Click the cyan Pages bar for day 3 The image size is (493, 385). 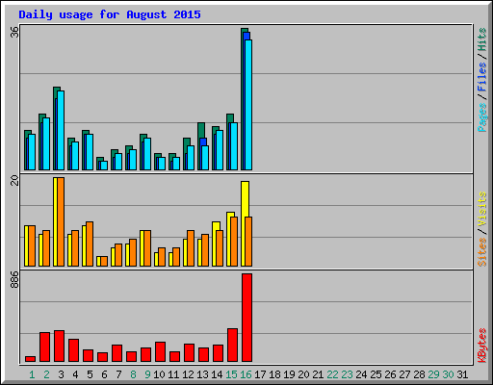(61, 130)
